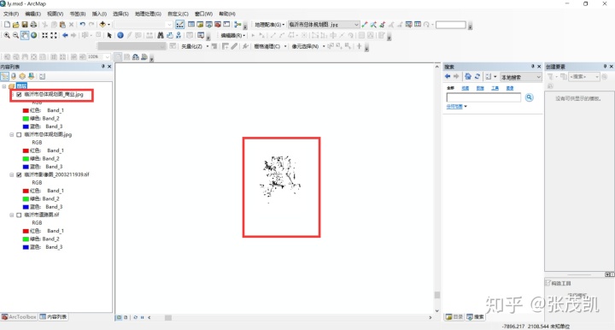The width and height of the screenshot is (615, 330).
Task: Open 视图(V) menu
Action: (56, 14)
